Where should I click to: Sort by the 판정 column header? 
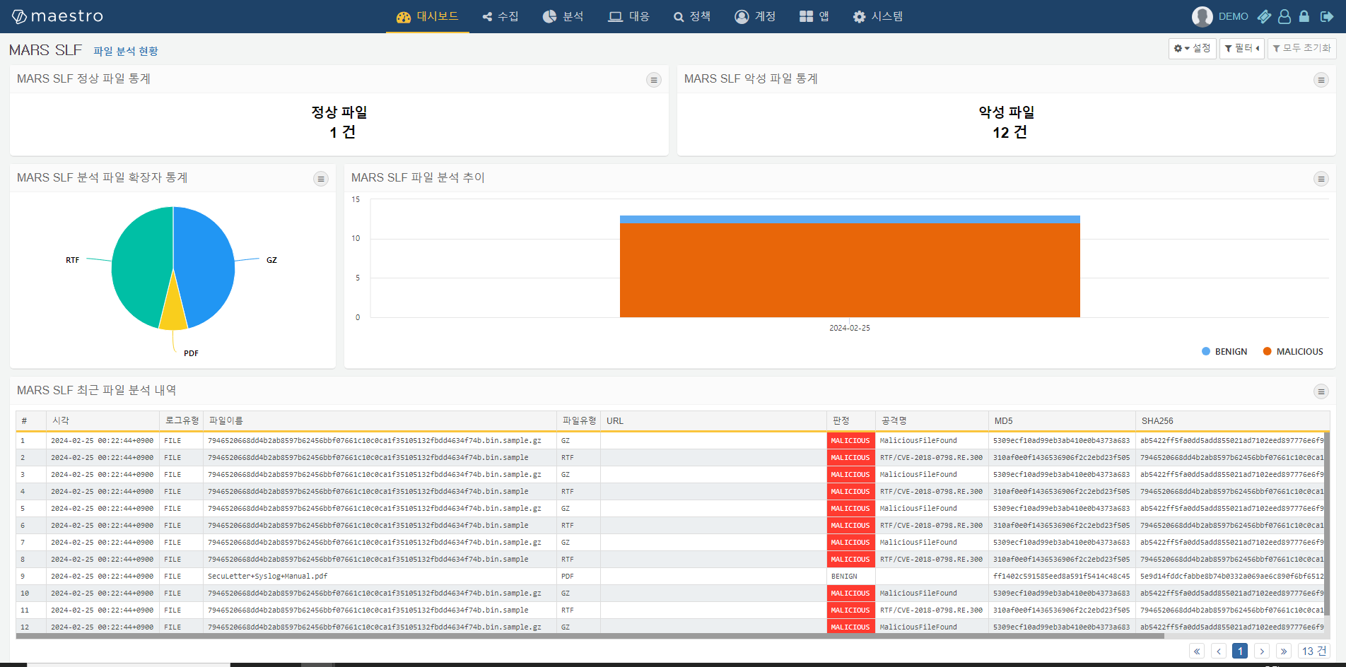851,420
